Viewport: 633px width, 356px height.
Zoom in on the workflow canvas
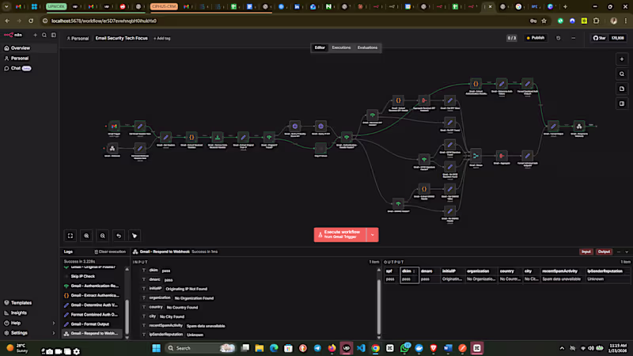pyautogui.click(x=86, y=236)
